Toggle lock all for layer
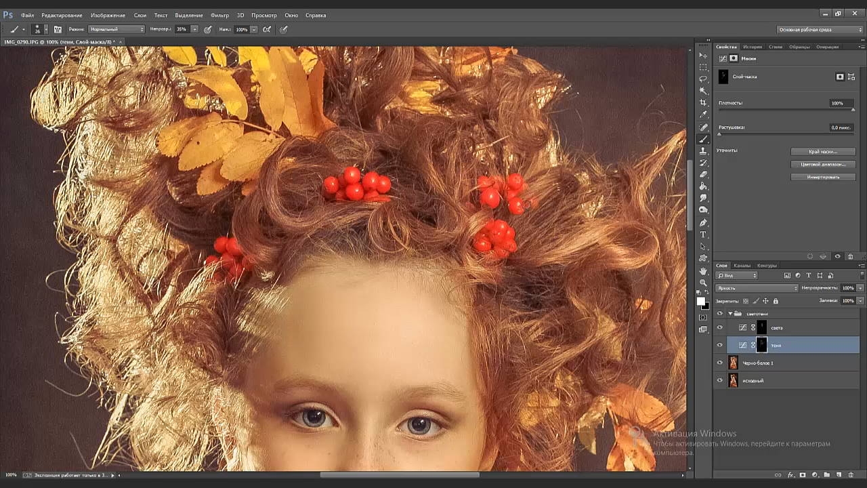 (776, 301)
